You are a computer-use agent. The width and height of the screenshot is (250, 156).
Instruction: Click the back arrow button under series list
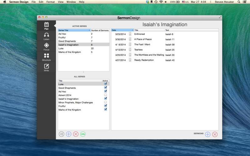pyautogui.click(x=61, y=134)
